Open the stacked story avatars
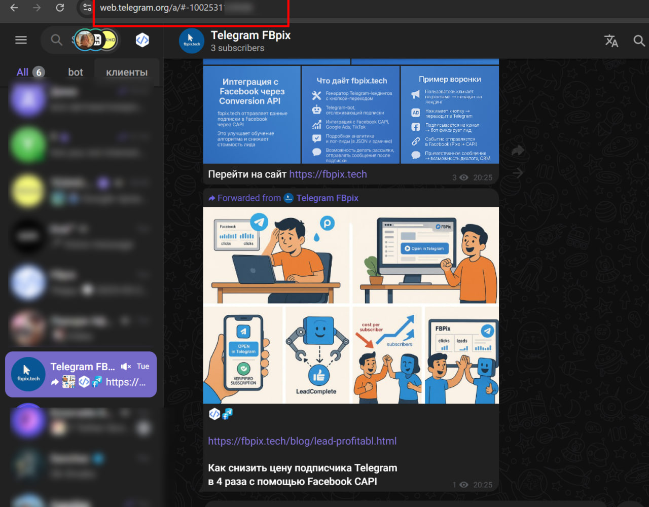649x507 pixels. [x=95, y=40]
